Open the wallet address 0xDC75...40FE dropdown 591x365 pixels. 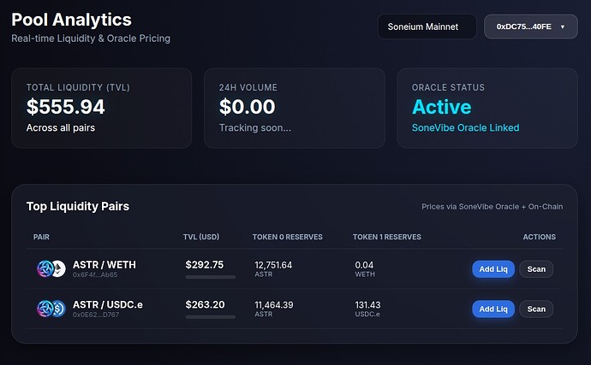tap(523, 26)
